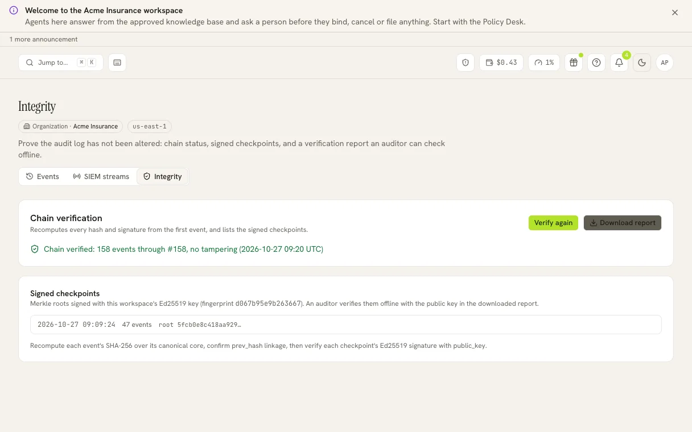The width and height of the screenshot is (692, 432).
Task: Click the Chain verification heading
Action: 66,218
